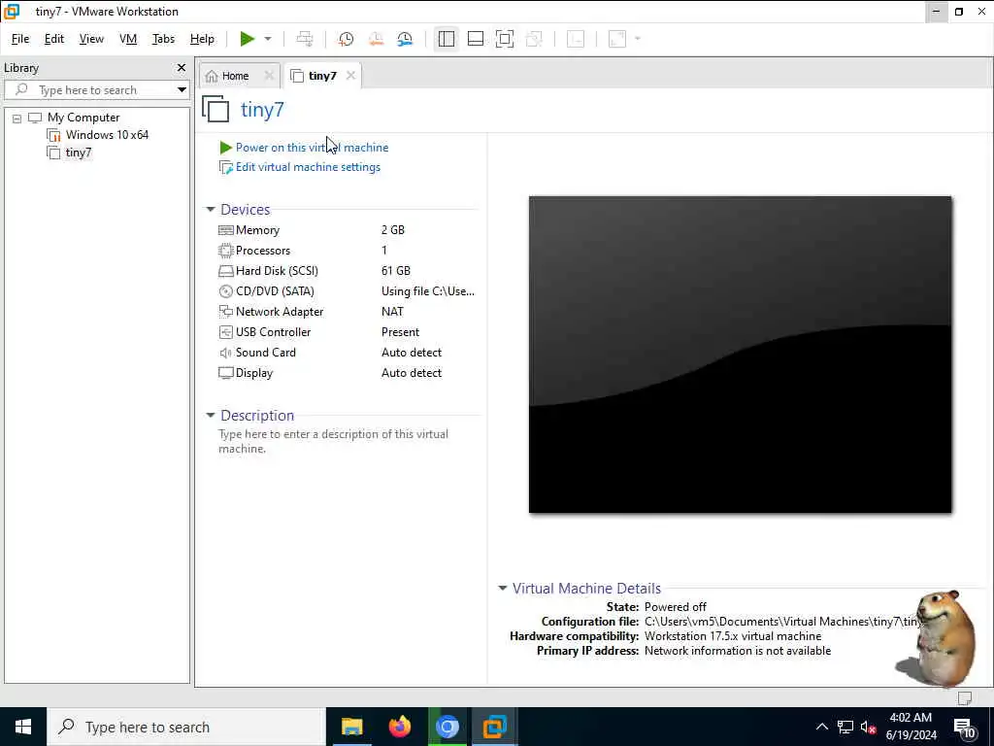Screen dimensions: 994x746
Task: Toggle the thumbnail bar view icon
Action: (x=476, y=39)
